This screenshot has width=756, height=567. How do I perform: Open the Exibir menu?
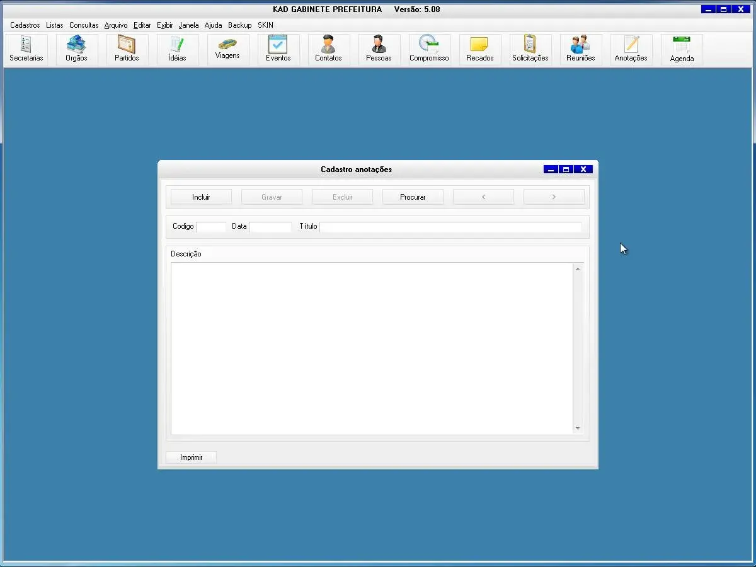point(165,25)
